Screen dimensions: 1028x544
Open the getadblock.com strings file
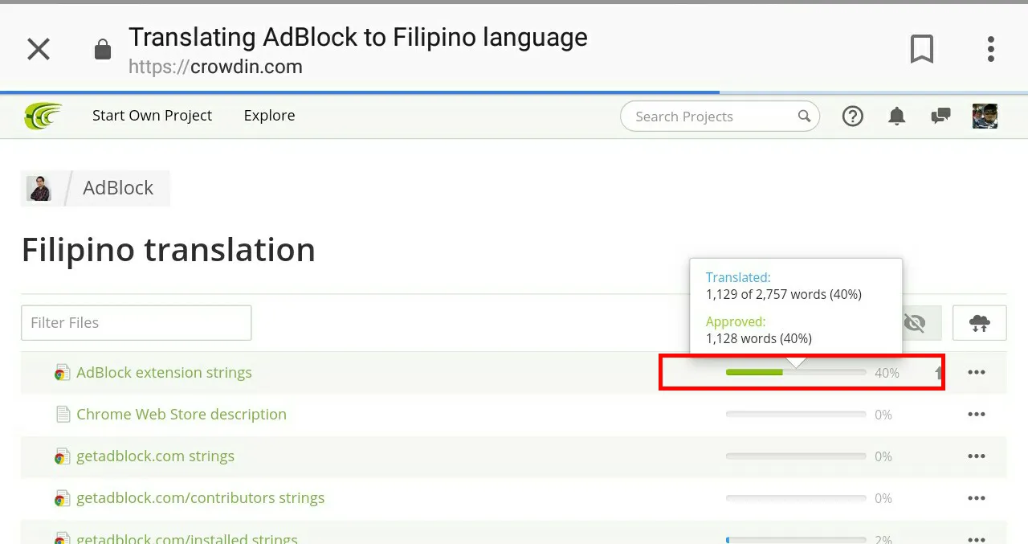155,456
